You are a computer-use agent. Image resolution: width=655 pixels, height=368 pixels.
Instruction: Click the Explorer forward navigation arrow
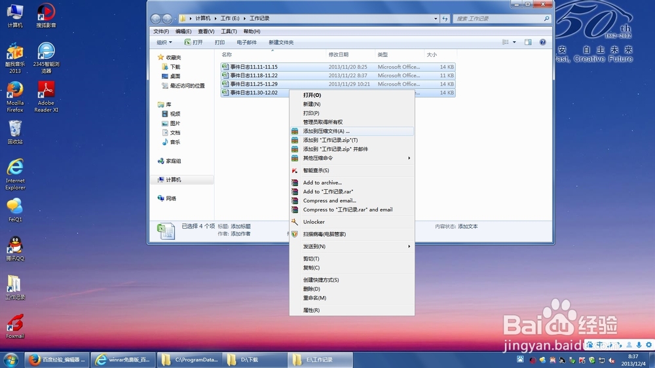point(166,18)
